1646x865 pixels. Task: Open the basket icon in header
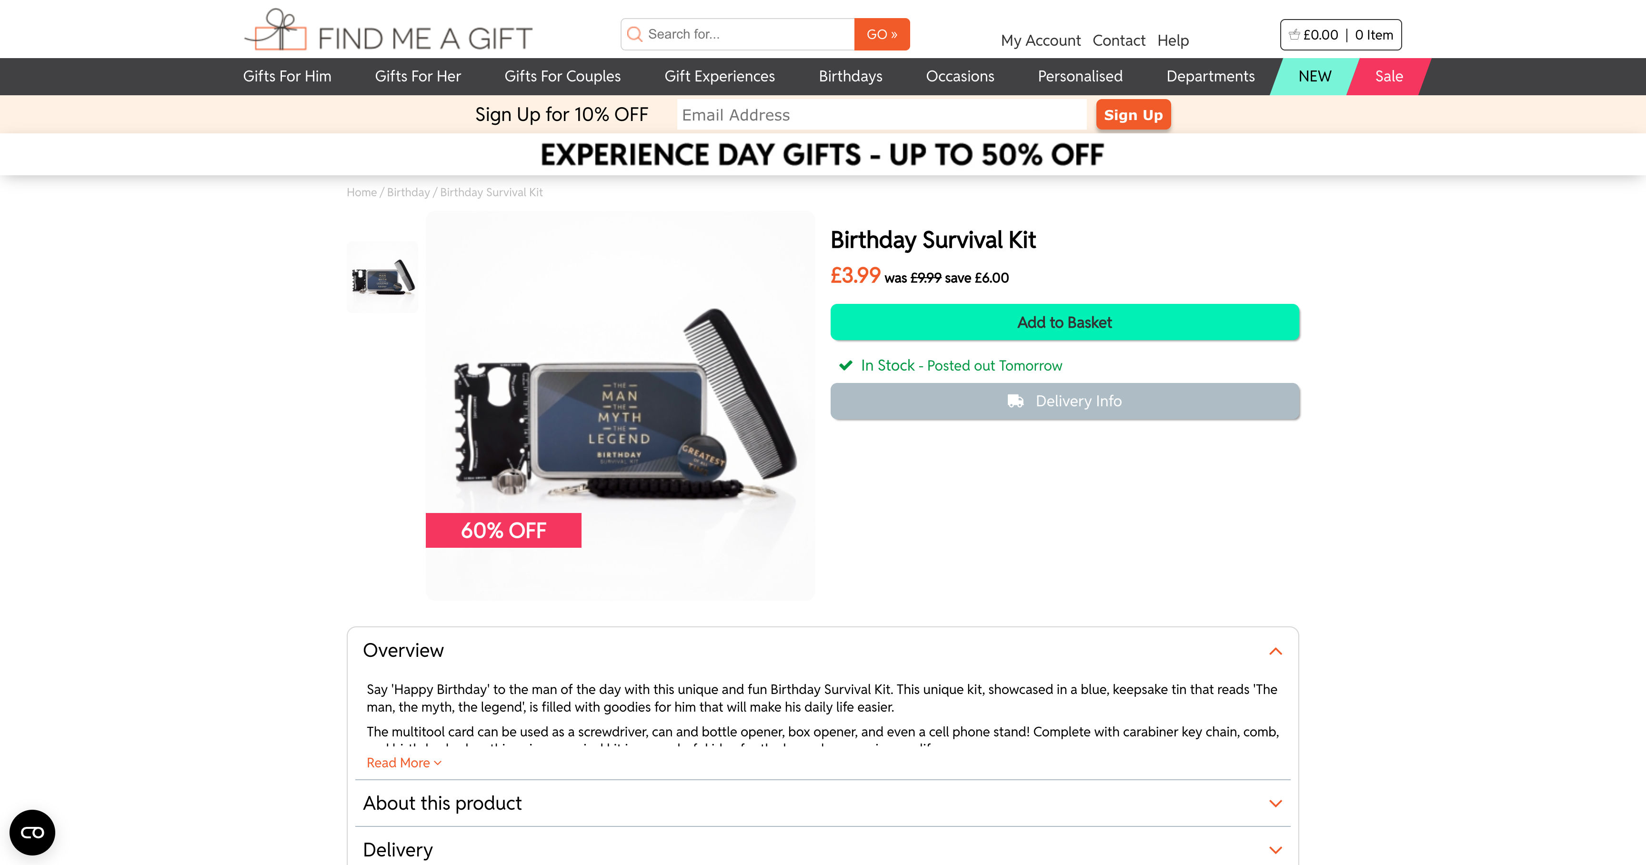tap(1295, 35)
